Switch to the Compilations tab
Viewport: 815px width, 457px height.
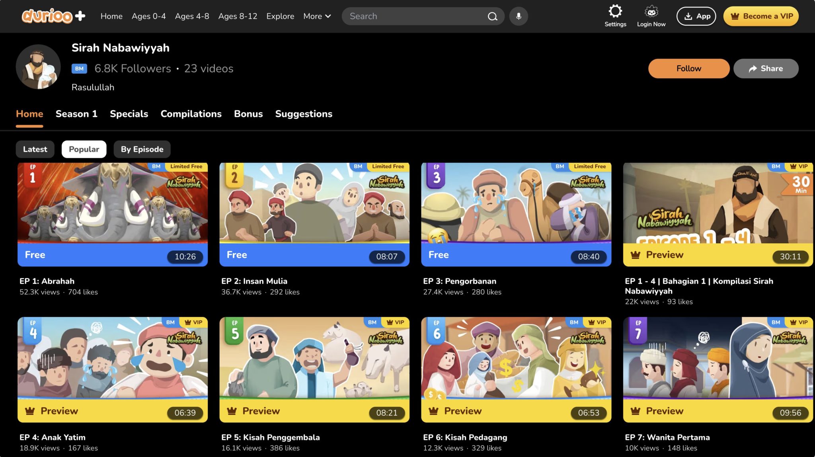tap(191, 114)
